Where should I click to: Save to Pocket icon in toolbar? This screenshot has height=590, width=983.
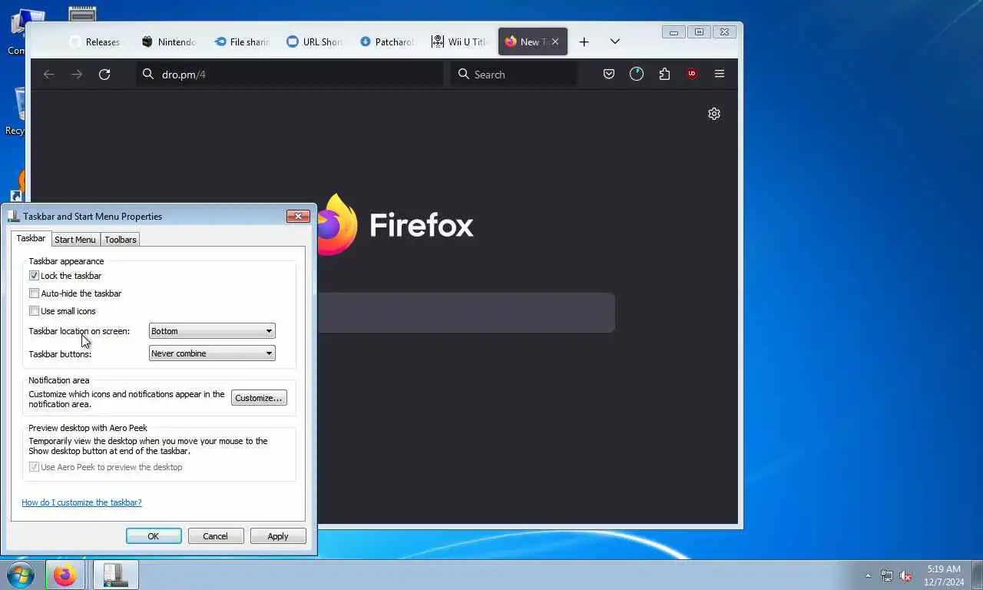(609, 74)
